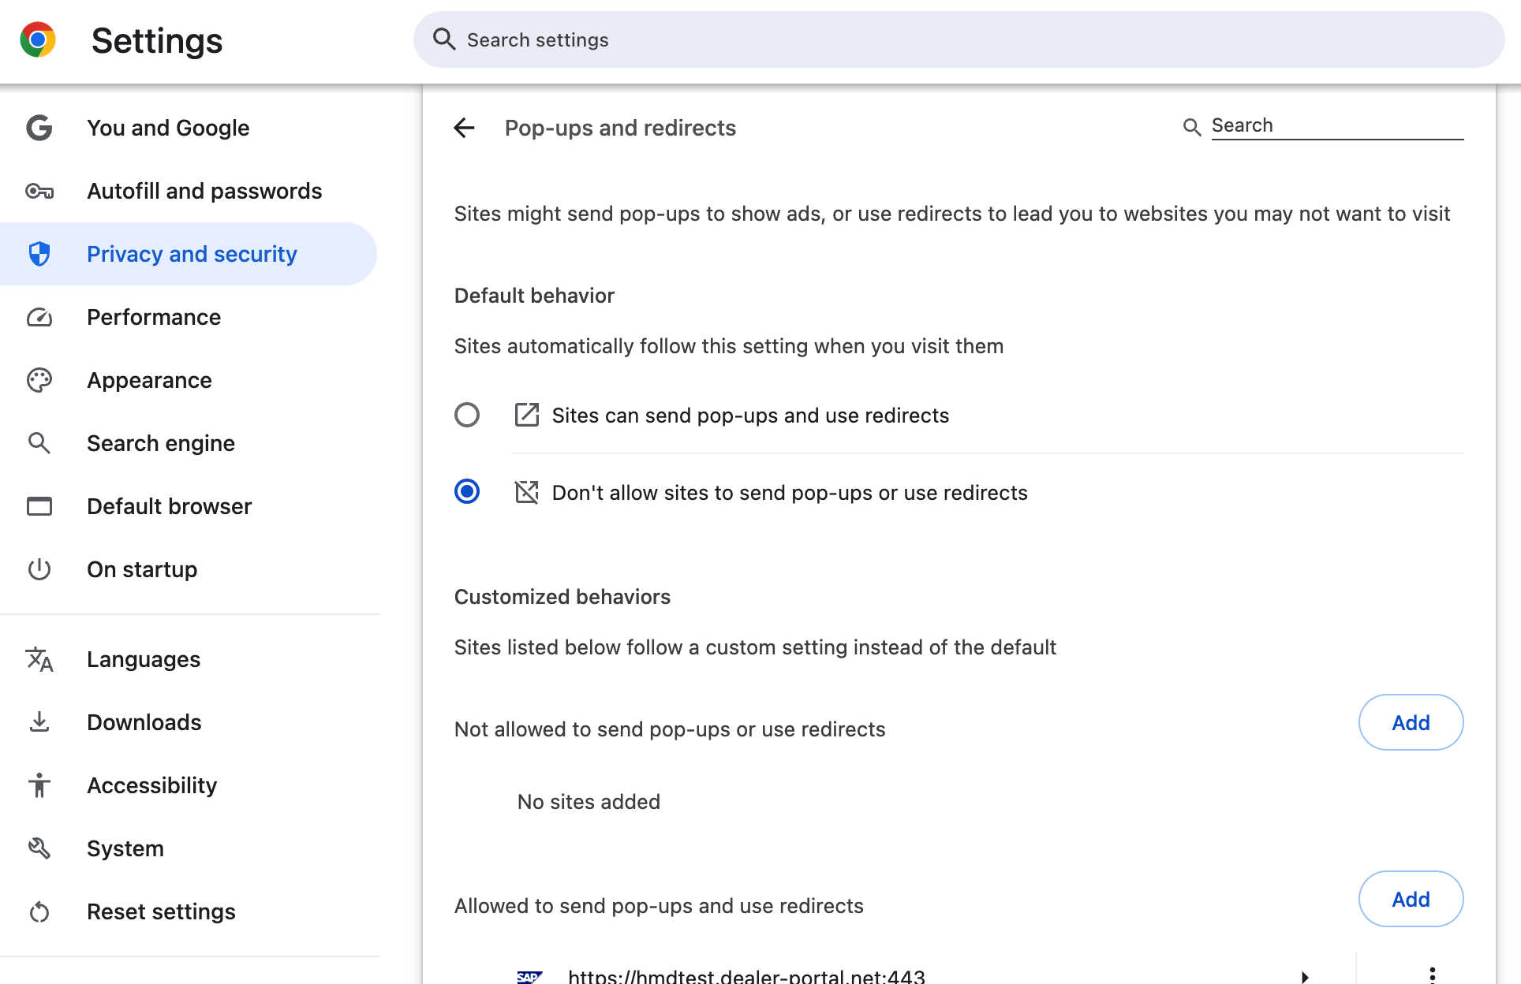Expand hmdtest.dealer-portal.net site details arrow
Viewport: 1521px width, 984px height.
pyautogui.click(x=1305, y=976)
